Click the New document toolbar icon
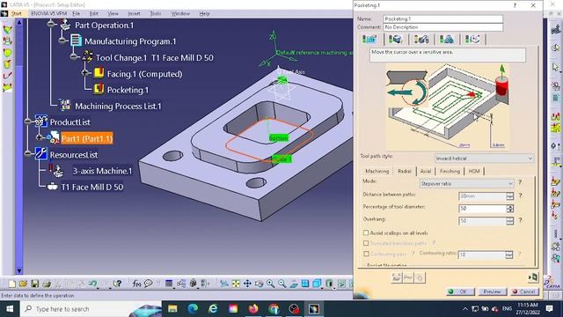Viewport: 563px width, 317px height. point(11,284)
